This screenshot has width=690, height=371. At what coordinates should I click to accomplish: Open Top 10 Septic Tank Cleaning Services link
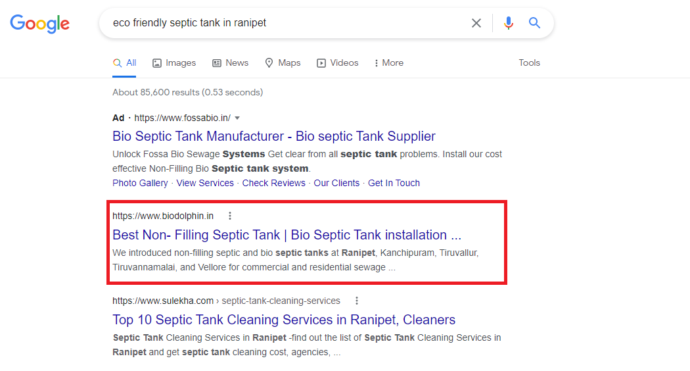click(283, 320)
